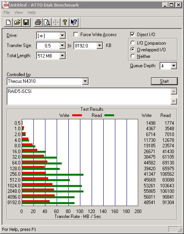Choose the Neither radio option
This screenshot has height=234, width=184.
(x=133, y=56)
